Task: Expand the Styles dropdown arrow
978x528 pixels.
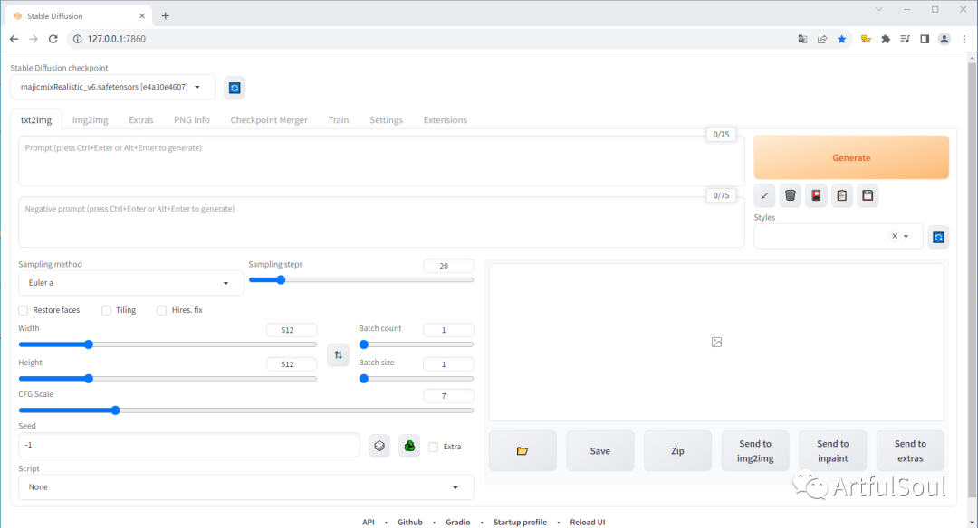Action: [x=906, y=236]
